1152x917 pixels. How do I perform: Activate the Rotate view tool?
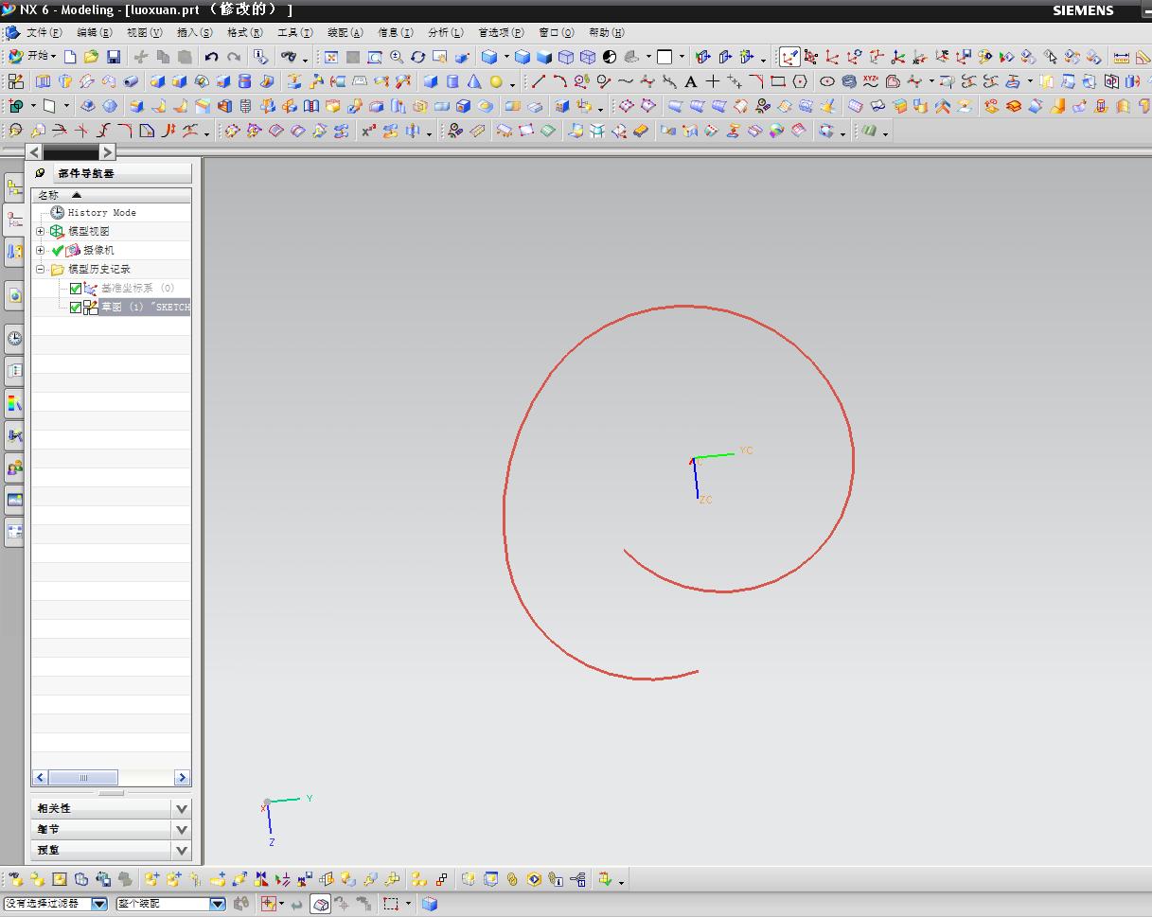click(x=417, y=57)
